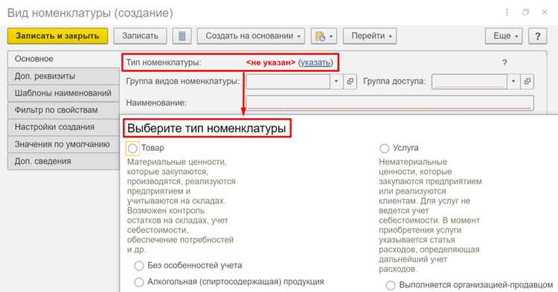The height and width of the screenshot is (292, 558).
Task: Expand the Группа видов номенклатуры dropdown arrow
Action: [x=336, y=81]
